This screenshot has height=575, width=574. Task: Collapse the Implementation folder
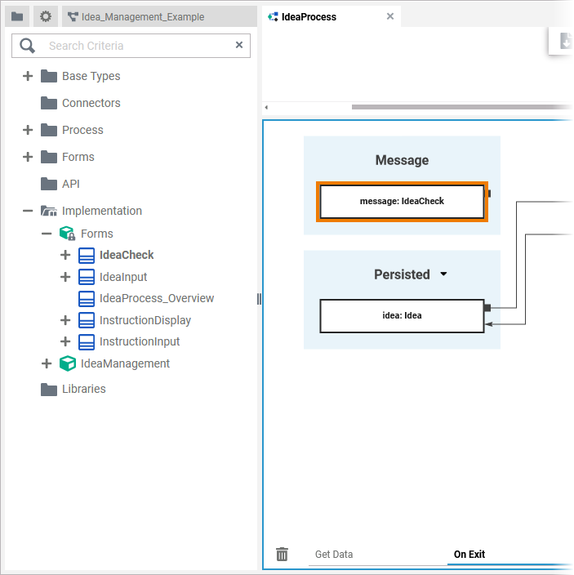(28, 211)
